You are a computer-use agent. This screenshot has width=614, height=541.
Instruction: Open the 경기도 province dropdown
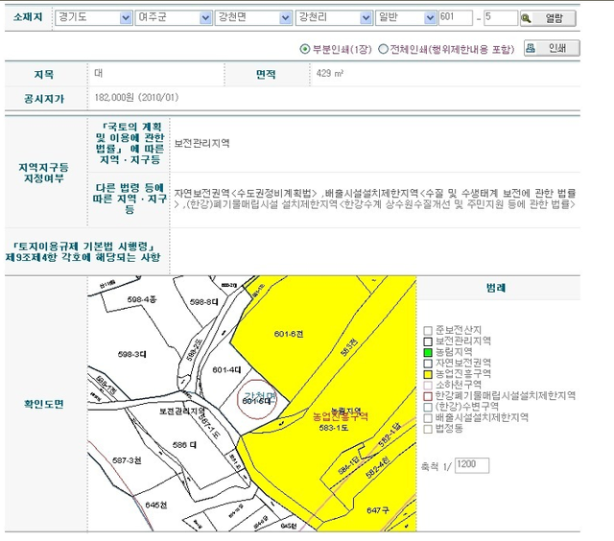[x=93, y=18]
